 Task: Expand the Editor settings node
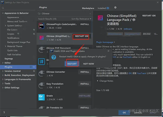[x=3, y=63]
